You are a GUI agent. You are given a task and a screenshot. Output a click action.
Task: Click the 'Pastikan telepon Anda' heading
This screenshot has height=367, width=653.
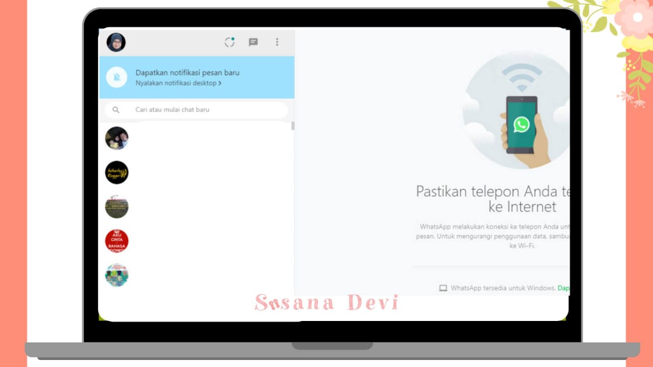(493, 199)
